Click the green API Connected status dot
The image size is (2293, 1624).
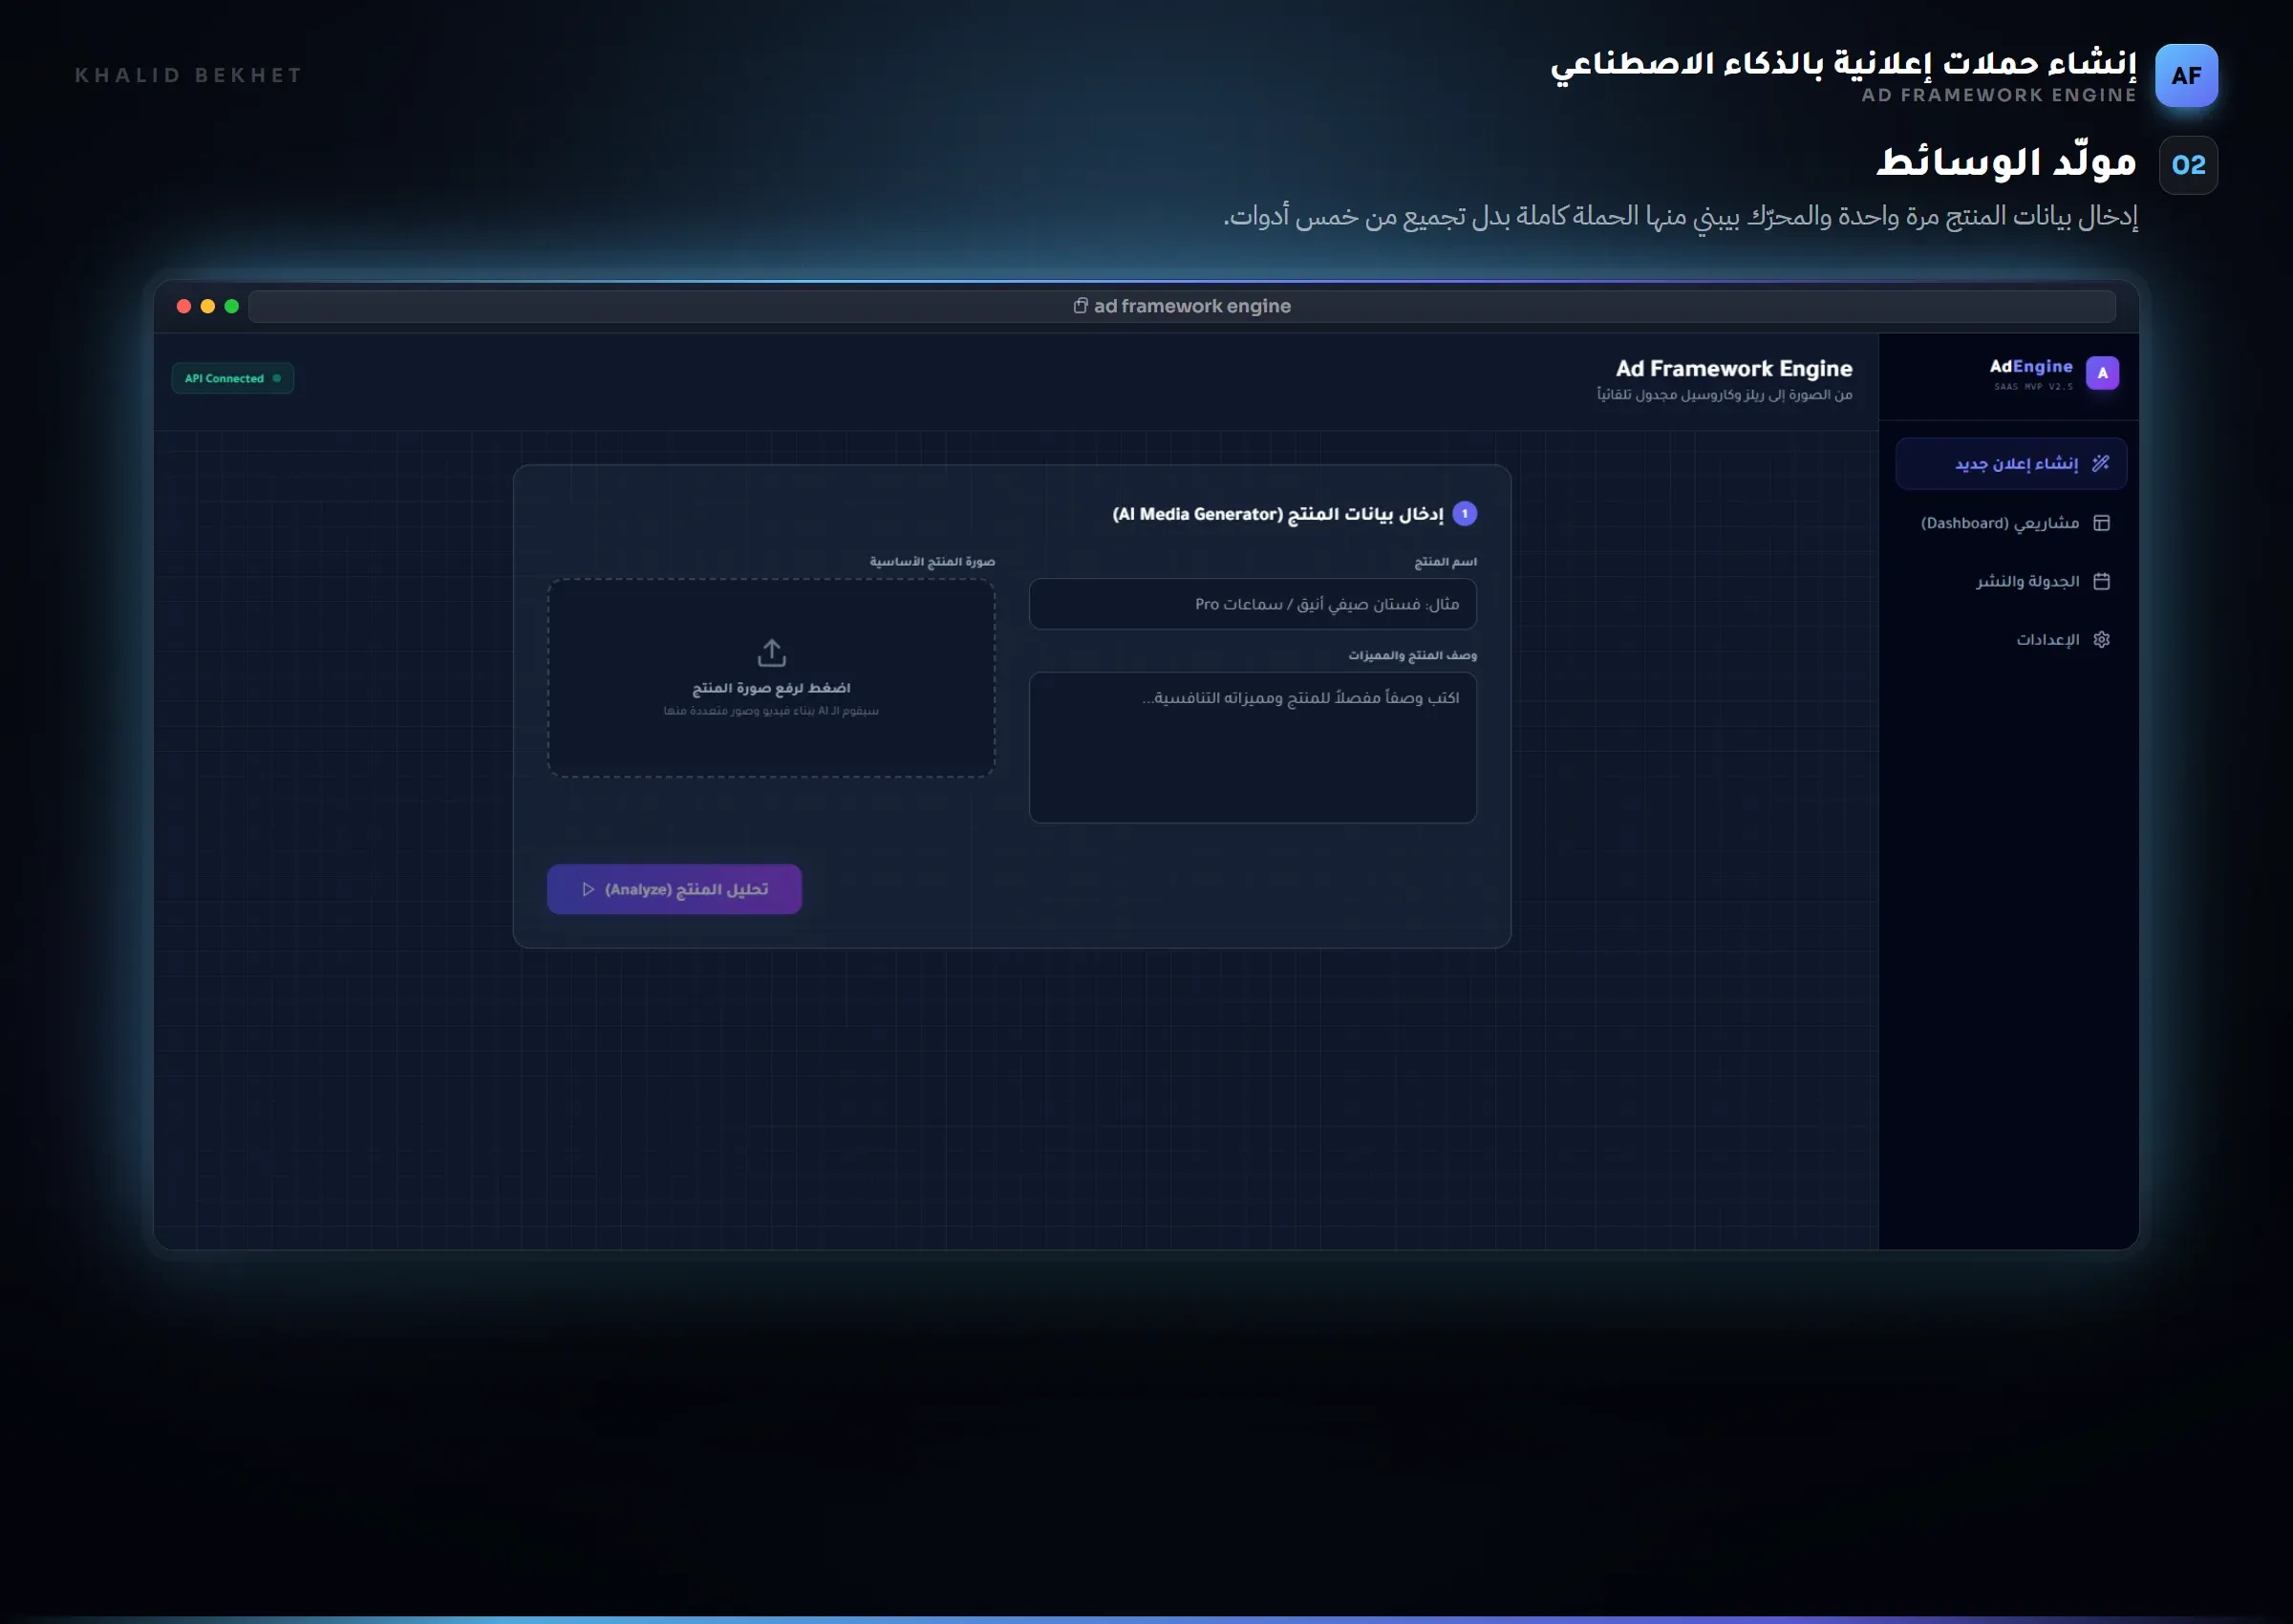277,378
